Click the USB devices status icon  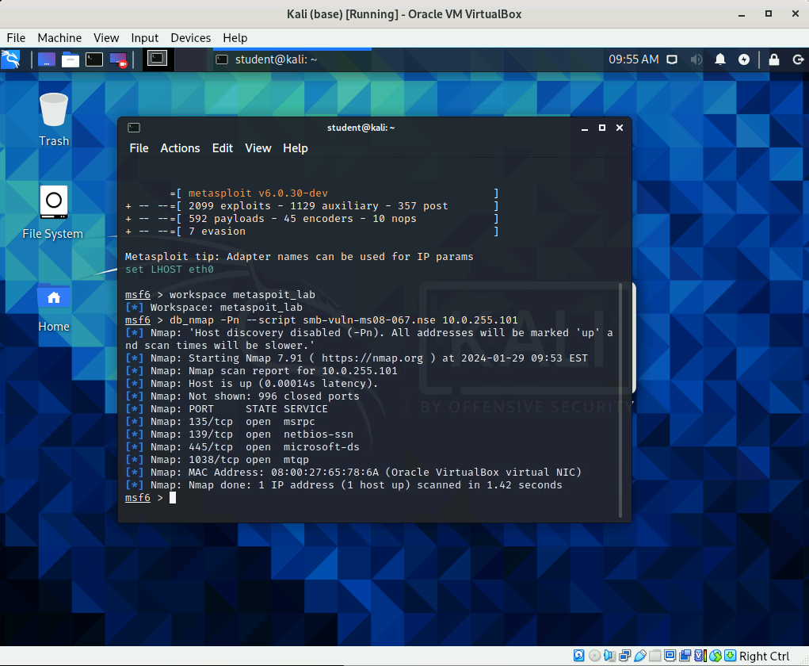coord(639,656)
